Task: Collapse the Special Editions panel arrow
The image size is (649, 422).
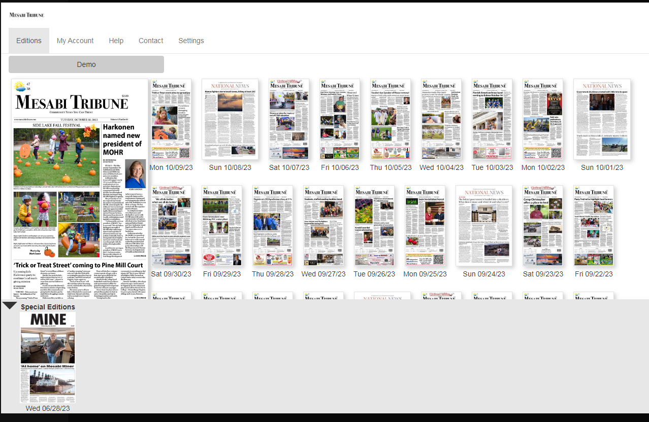Action: click(x=10, y=305)
